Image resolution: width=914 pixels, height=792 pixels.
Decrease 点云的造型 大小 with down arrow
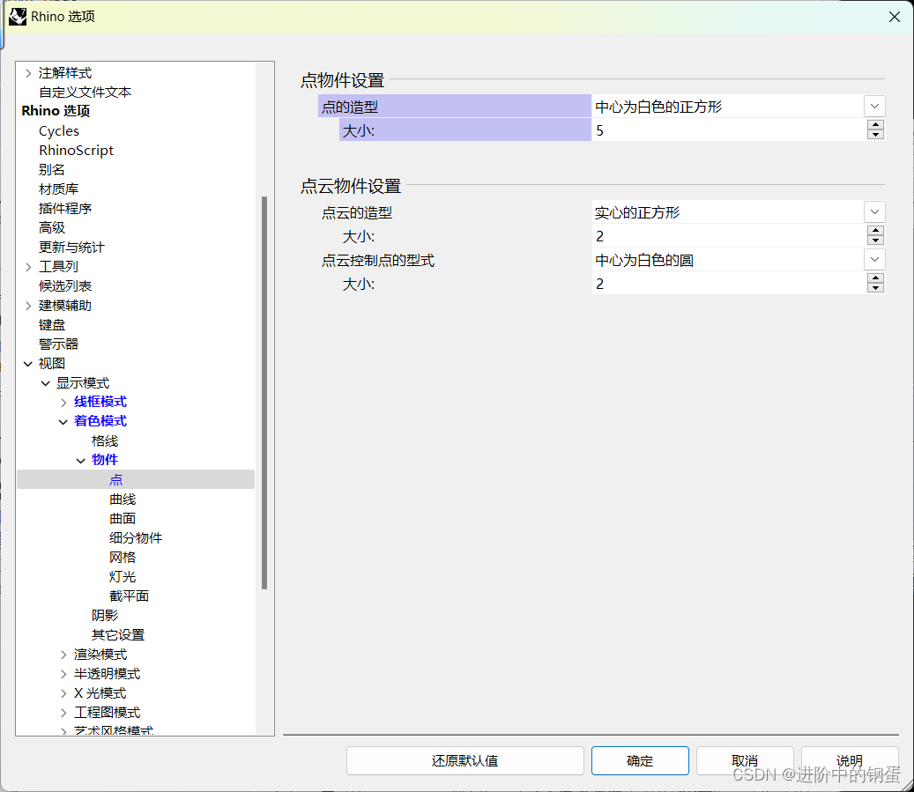pyautogui.click(x=875, y=241)
